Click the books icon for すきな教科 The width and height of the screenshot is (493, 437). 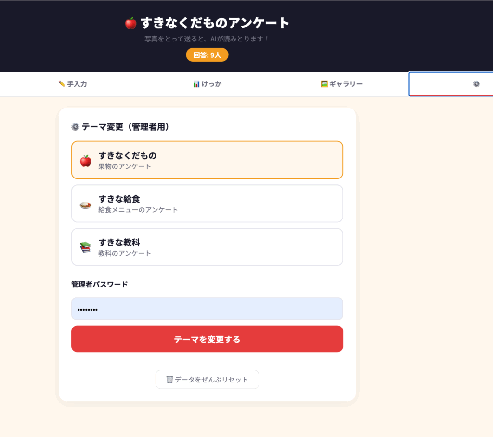85,247
